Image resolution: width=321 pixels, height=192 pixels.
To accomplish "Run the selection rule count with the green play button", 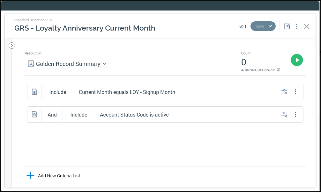I will (297, 60).
